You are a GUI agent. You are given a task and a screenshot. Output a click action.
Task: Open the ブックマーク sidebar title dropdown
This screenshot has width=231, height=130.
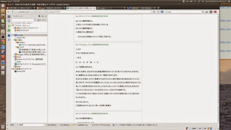pos(18,16)
